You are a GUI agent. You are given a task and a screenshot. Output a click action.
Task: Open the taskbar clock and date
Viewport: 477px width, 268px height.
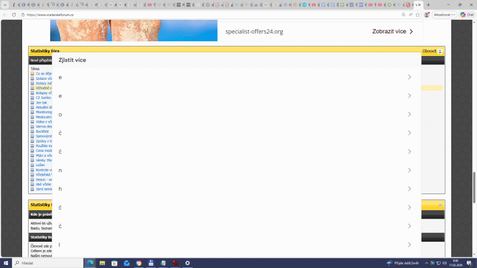(456, 263)
